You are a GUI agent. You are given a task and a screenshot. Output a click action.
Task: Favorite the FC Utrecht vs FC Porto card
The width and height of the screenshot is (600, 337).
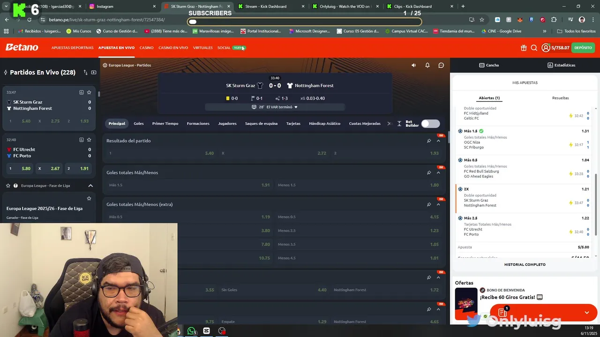(x=89, y=139)
